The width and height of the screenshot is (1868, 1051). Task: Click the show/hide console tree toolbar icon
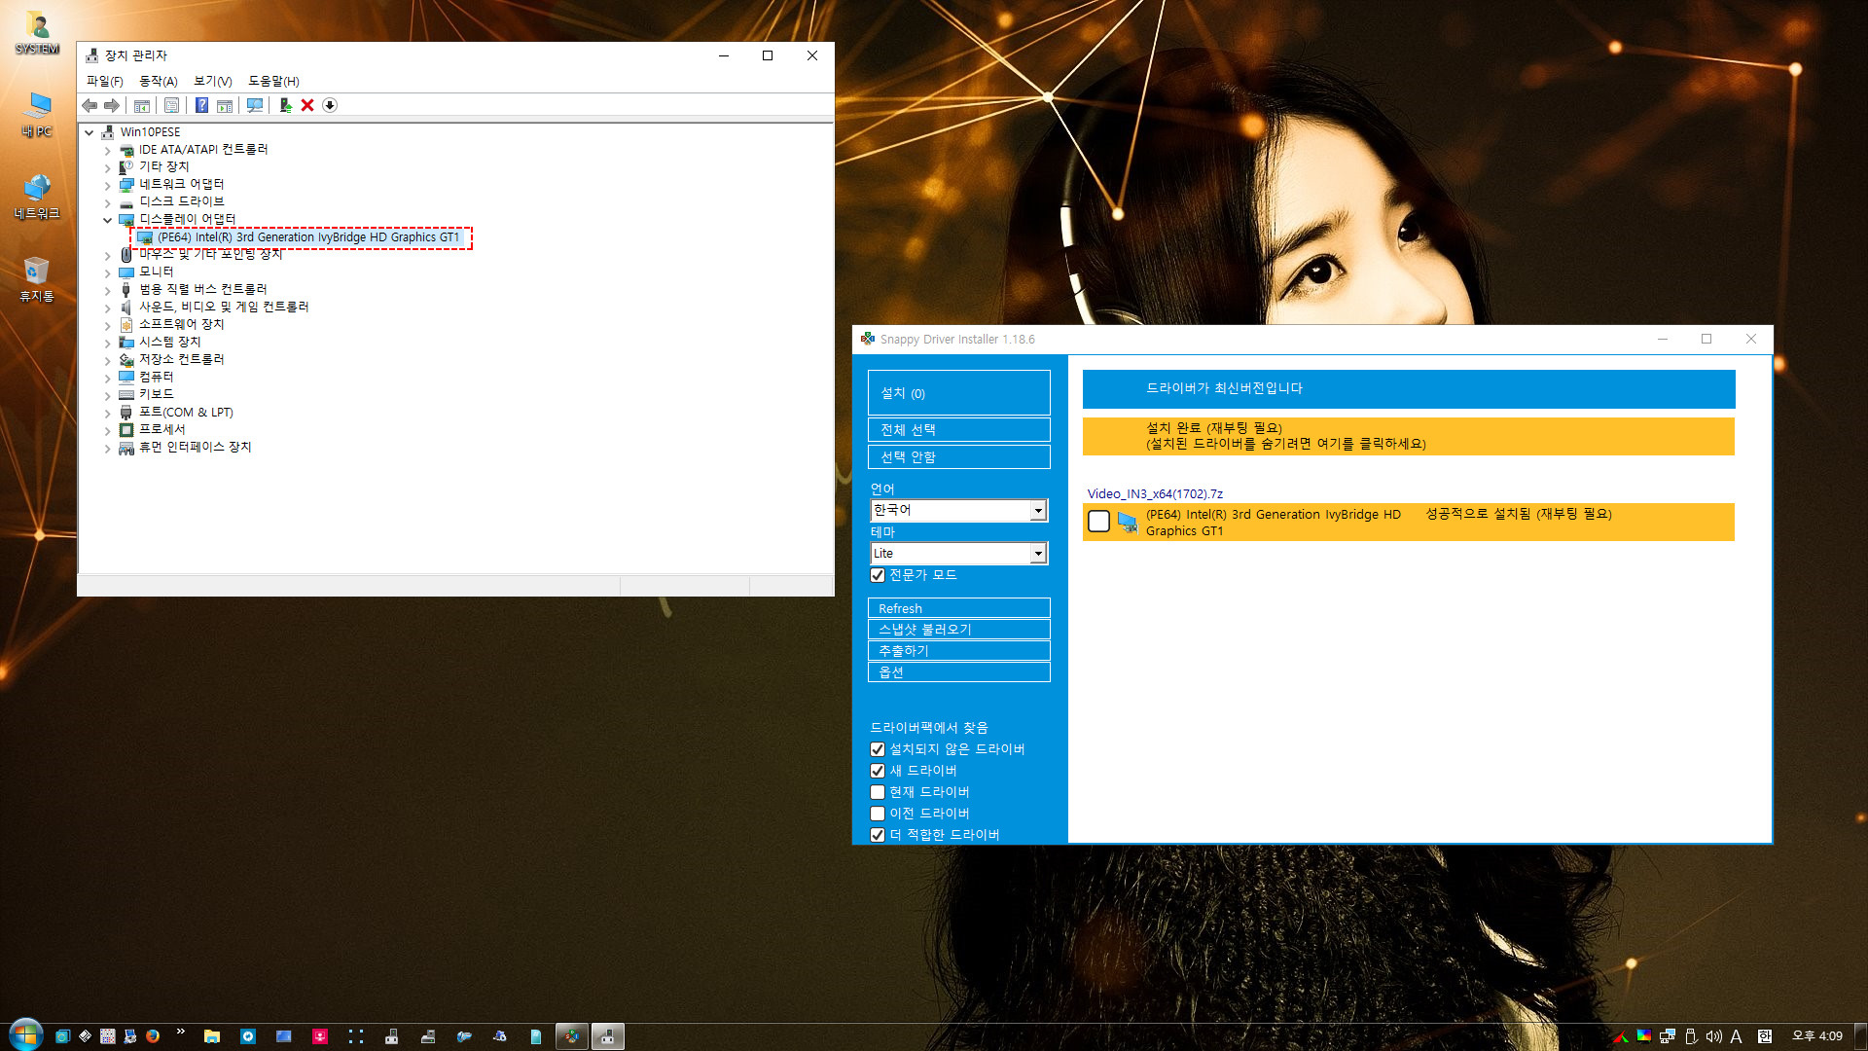point(142,105)
